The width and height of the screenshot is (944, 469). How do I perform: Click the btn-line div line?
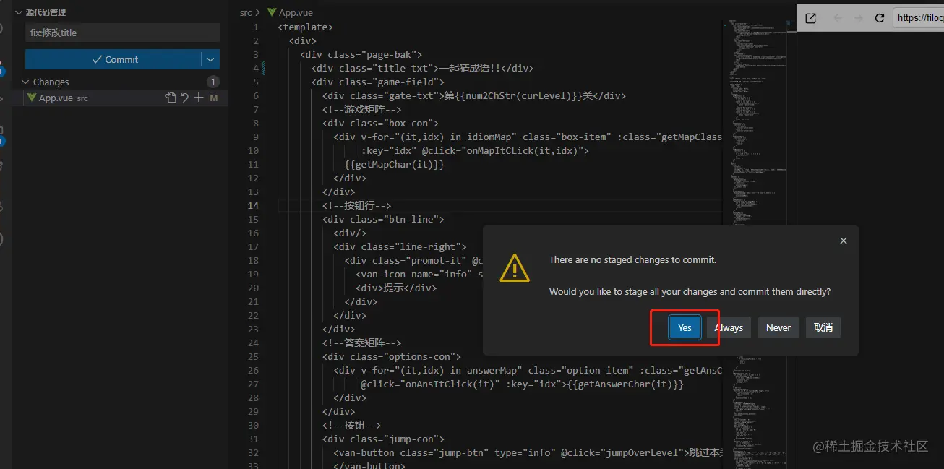click(383, 219)
